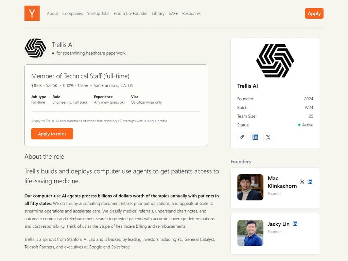Click the Apply to role button
Screen dimensions: 348x261
52,134
